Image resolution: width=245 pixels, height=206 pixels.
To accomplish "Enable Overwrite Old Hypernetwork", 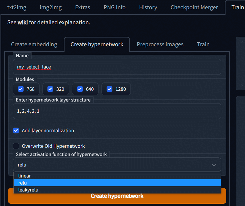I will tap(16, 146).
